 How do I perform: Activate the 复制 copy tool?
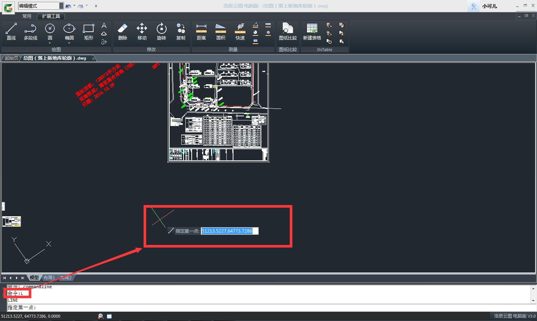(x=180, y=32)
